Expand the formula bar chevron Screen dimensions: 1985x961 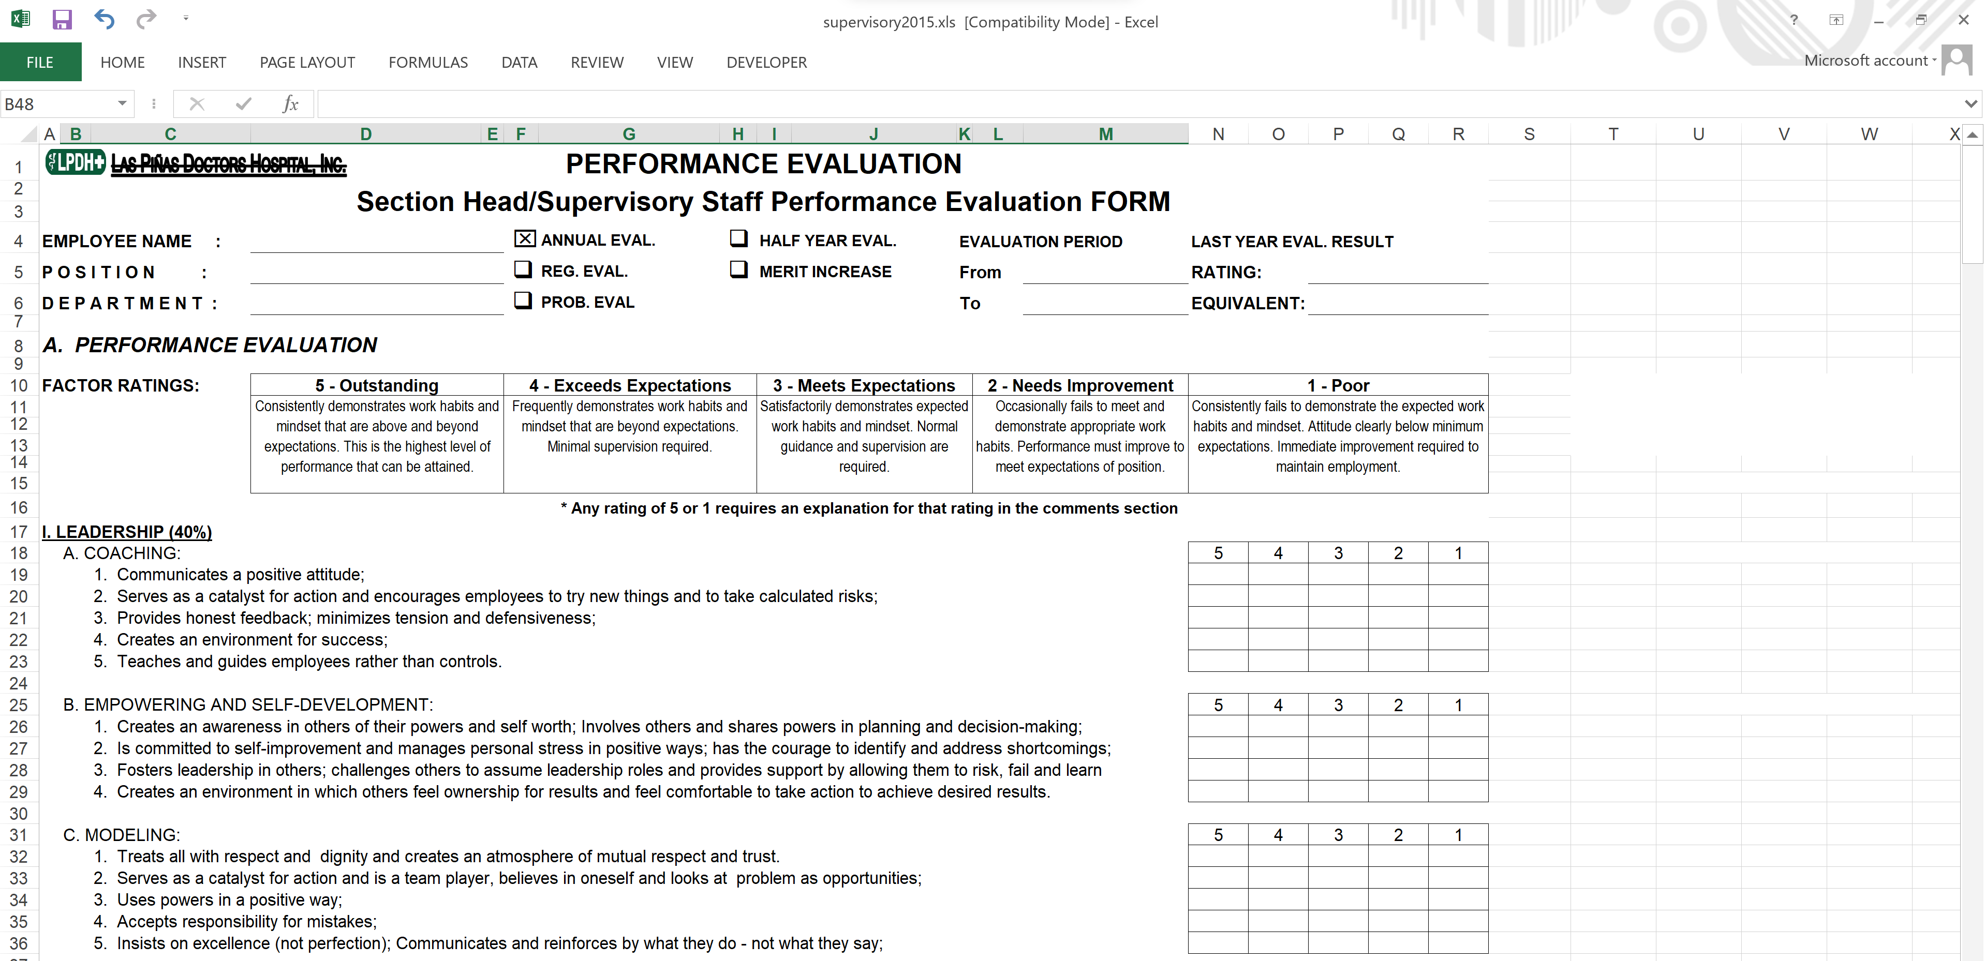tap(1971, 104)
